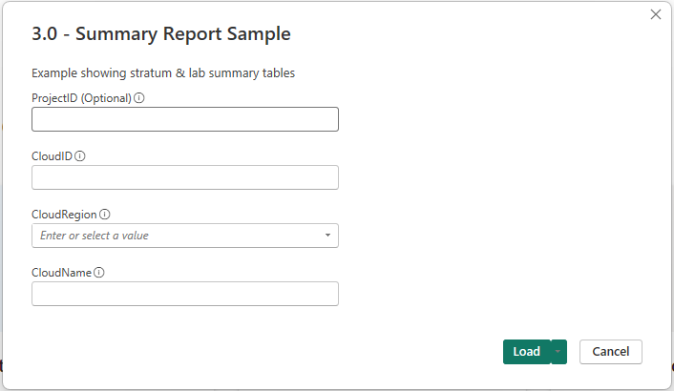The image size is (674, 391).
Task: Click the info icon beside CloudID label
Action: click(80, 156)
